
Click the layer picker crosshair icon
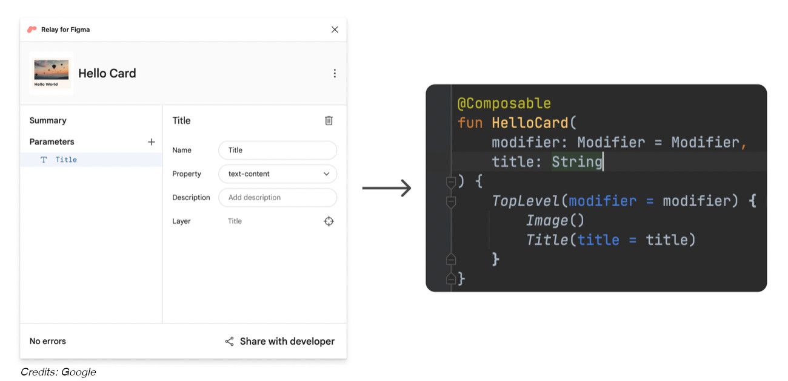tap(329, 221)
